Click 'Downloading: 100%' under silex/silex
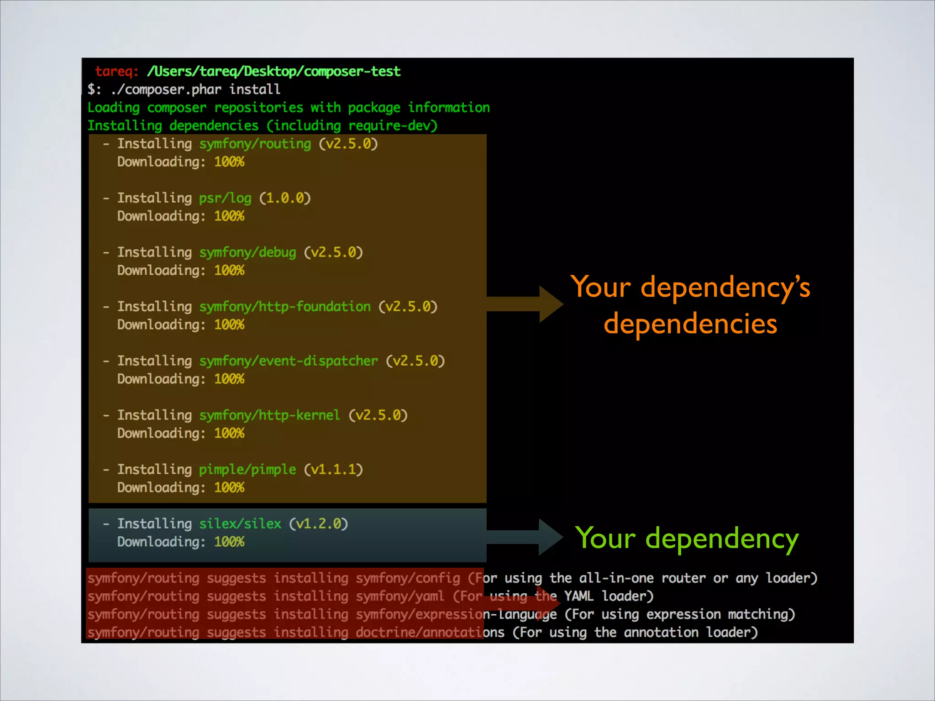This screenshot has height=701, width=935. pyautogui.click(x=181, y=542)
